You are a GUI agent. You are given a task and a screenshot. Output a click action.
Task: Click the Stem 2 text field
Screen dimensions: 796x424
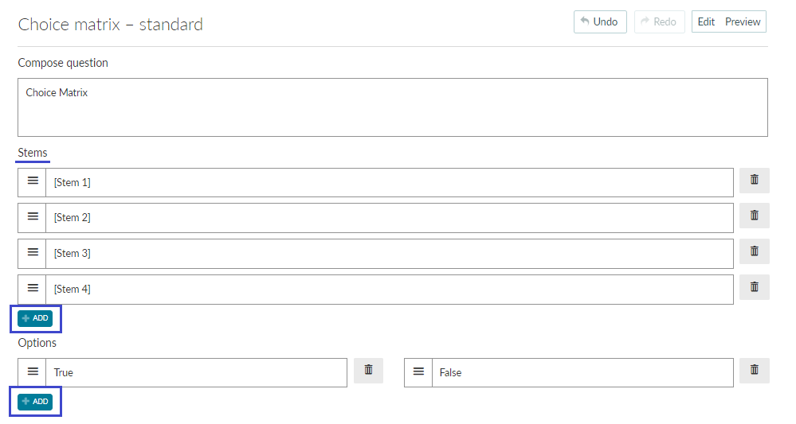point(390,218)
